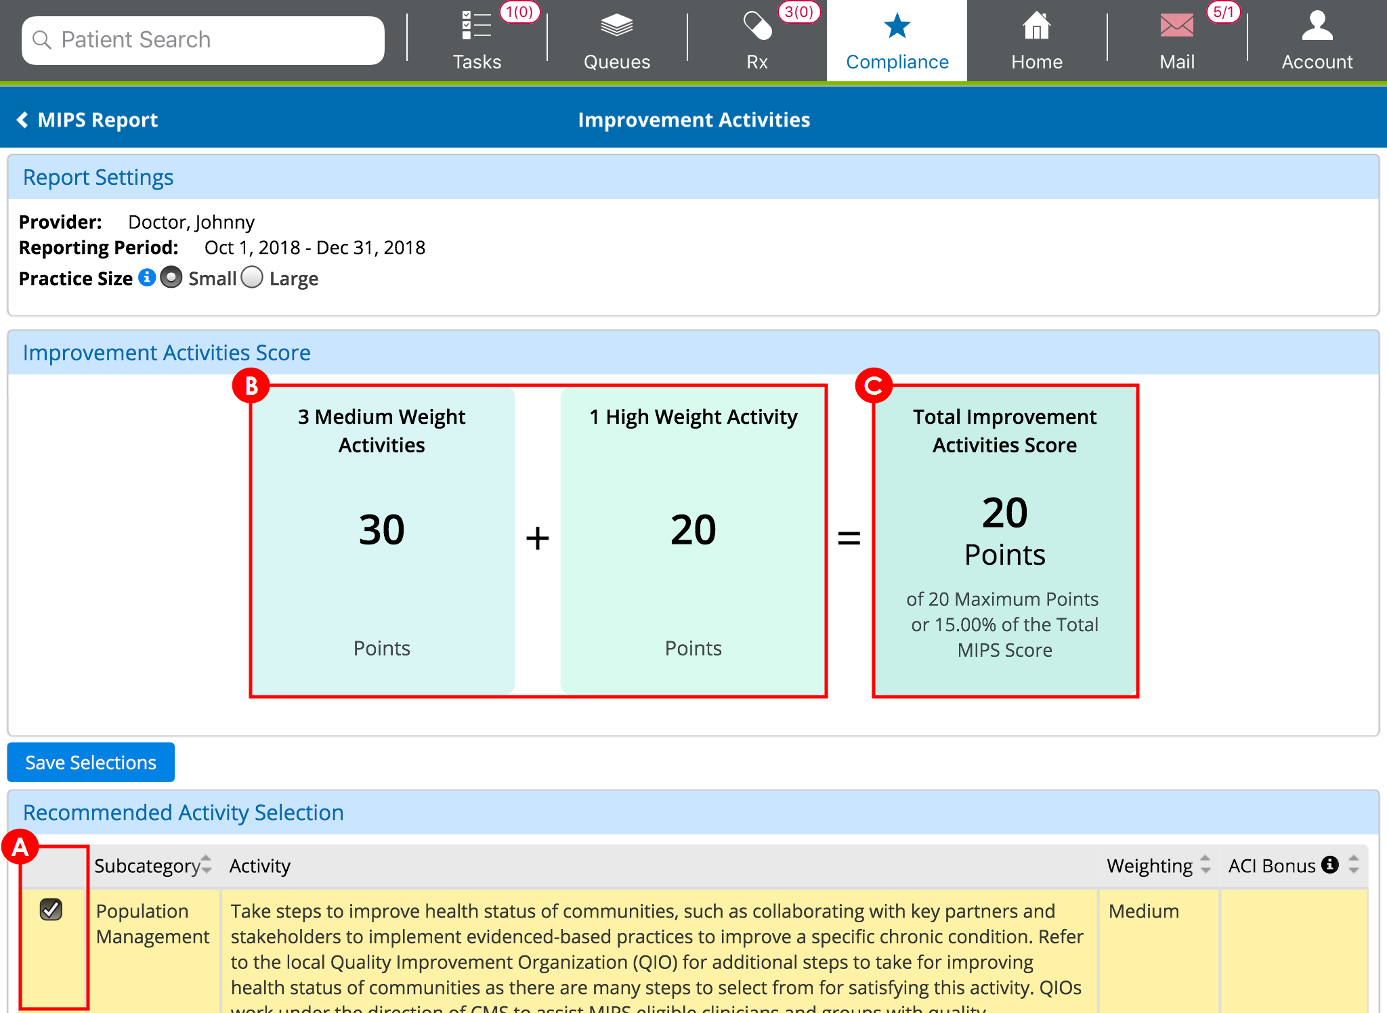Viewport: 1387px width, 1013px height.
Task: Go back to MIPS Report
Action: (x=88, y=120)
